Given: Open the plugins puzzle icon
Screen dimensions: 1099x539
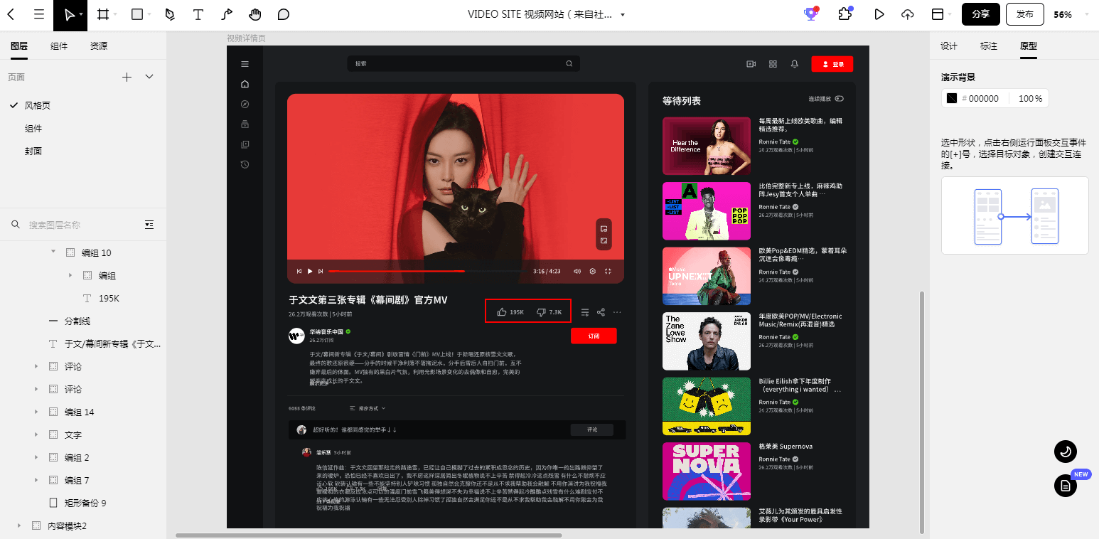Looking at the screenshot, I should click(x=845, y=14).
